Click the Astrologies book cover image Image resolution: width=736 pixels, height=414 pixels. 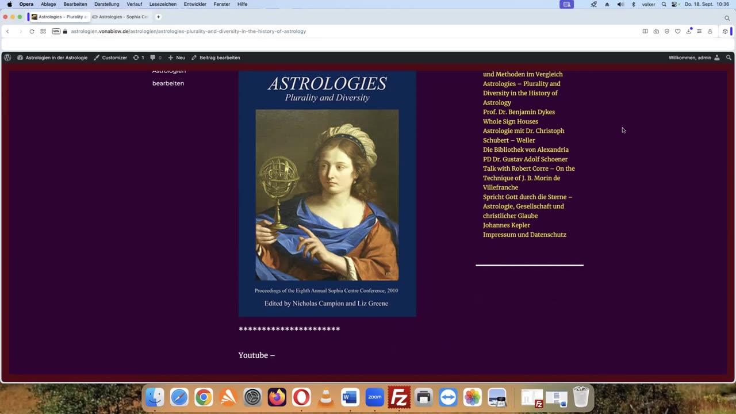tap(327, 194)
